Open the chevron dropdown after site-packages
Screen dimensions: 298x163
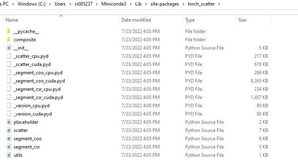[183, 4]
